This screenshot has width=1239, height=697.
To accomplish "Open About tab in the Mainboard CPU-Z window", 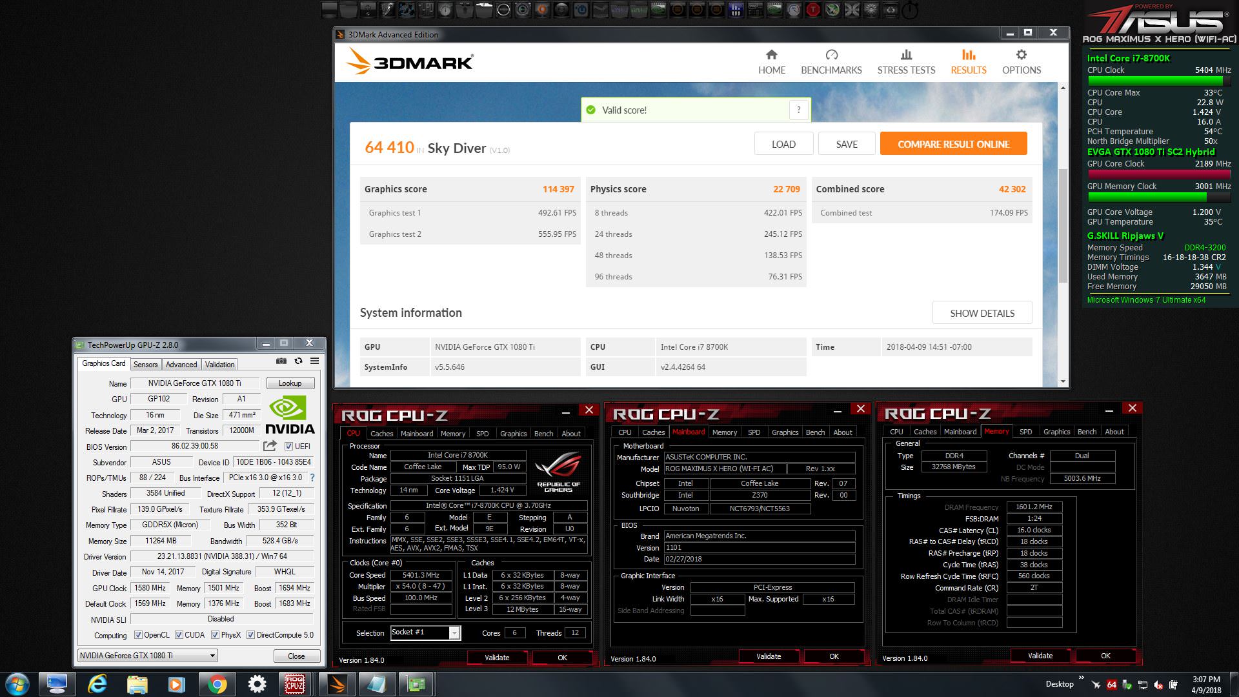I will point(842,432).
